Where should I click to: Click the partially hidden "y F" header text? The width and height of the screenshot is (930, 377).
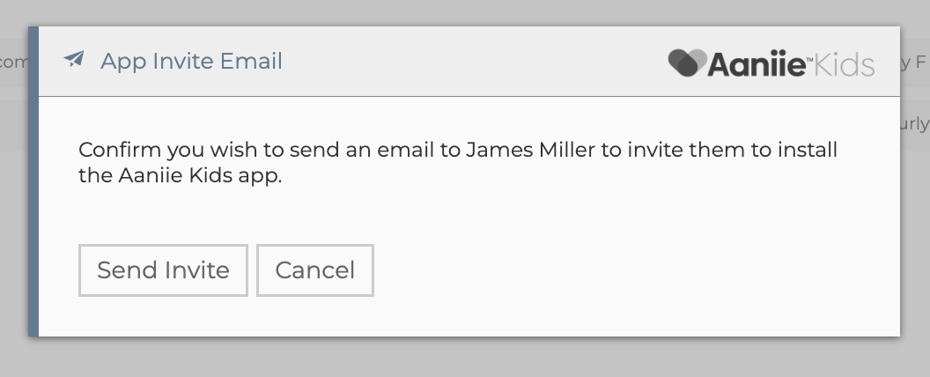click(x=915, y=62)
